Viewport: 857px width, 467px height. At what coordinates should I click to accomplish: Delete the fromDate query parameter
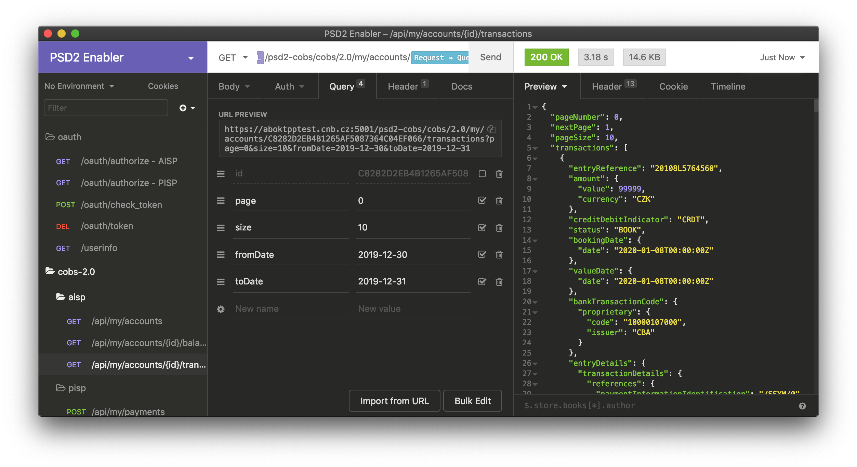click(499, 255)
